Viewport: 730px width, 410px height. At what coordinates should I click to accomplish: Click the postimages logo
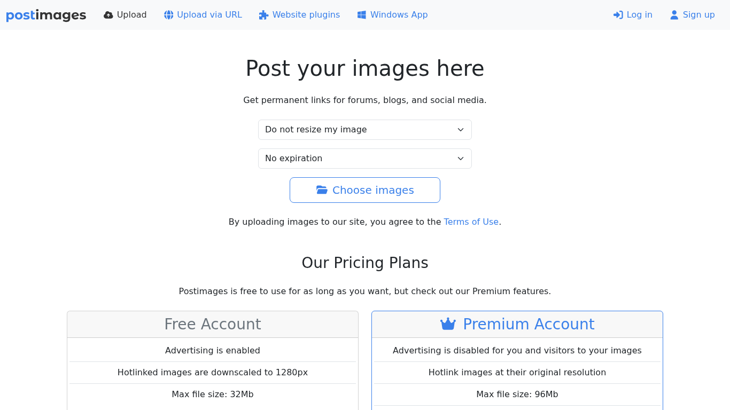(x=46, y=15)
